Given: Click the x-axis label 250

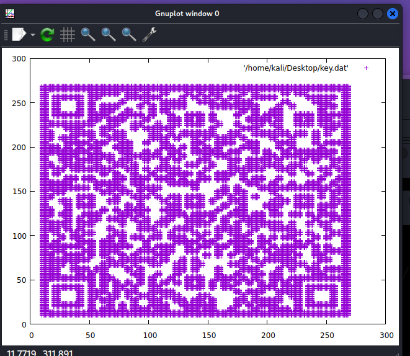Looking at the screenshot, I should 327,336.
